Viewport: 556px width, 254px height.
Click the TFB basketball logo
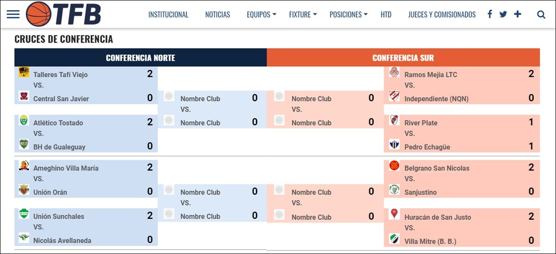pos(63,14)
